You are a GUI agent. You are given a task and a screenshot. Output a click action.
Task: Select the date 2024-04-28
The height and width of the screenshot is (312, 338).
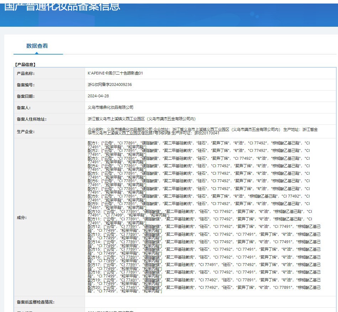tap(98, 96)
